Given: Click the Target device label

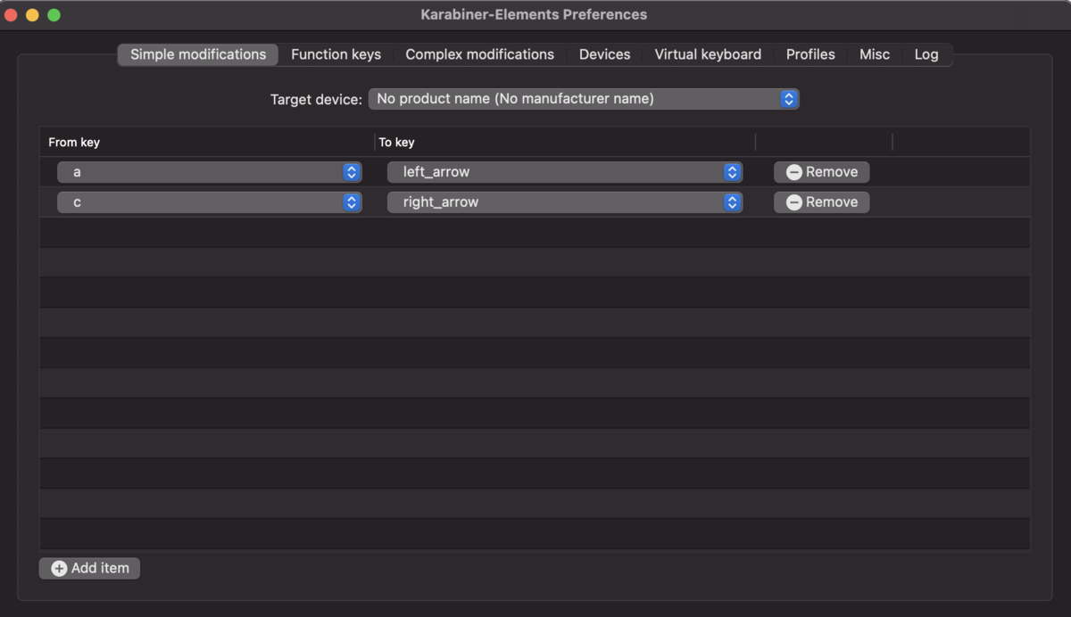Looking at the screenshot, I should [x=316, y=100].
